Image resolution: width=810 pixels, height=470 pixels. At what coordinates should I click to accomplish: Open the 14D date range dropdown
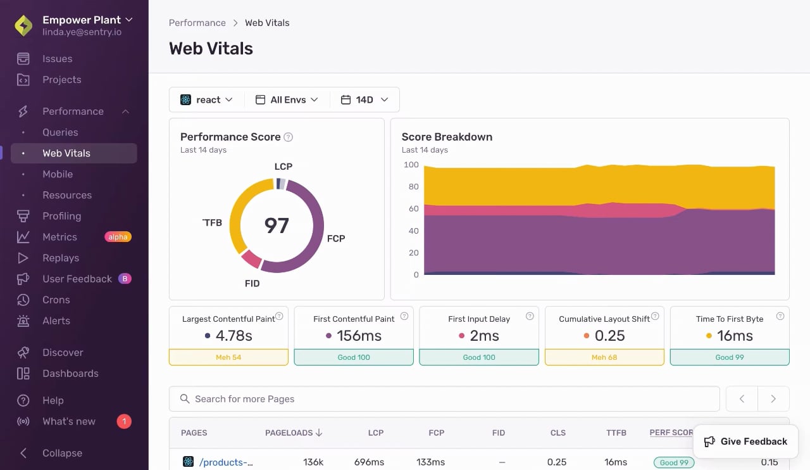click(x=364, y=99)
